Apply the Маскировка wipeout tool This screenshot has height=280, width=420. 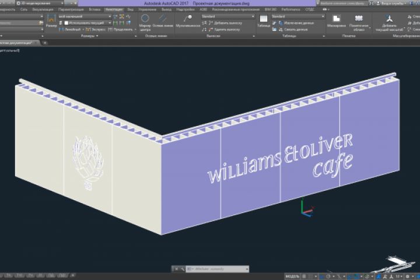337,21
